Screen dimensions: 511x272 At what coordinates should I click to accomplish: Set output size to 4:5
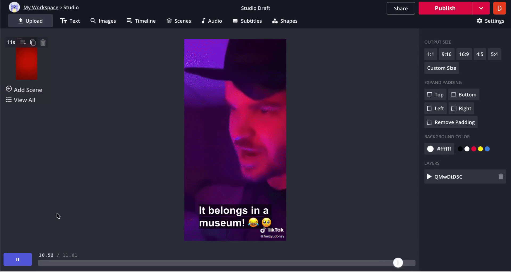pos(480,54)
